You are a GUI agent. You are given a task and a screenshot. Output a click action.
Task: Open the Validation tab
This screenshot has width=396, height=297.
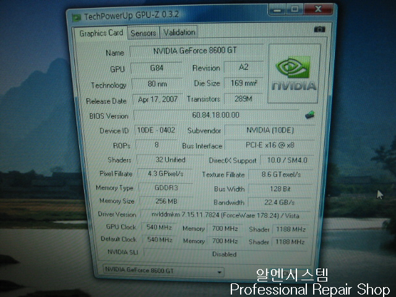[179, 32]
